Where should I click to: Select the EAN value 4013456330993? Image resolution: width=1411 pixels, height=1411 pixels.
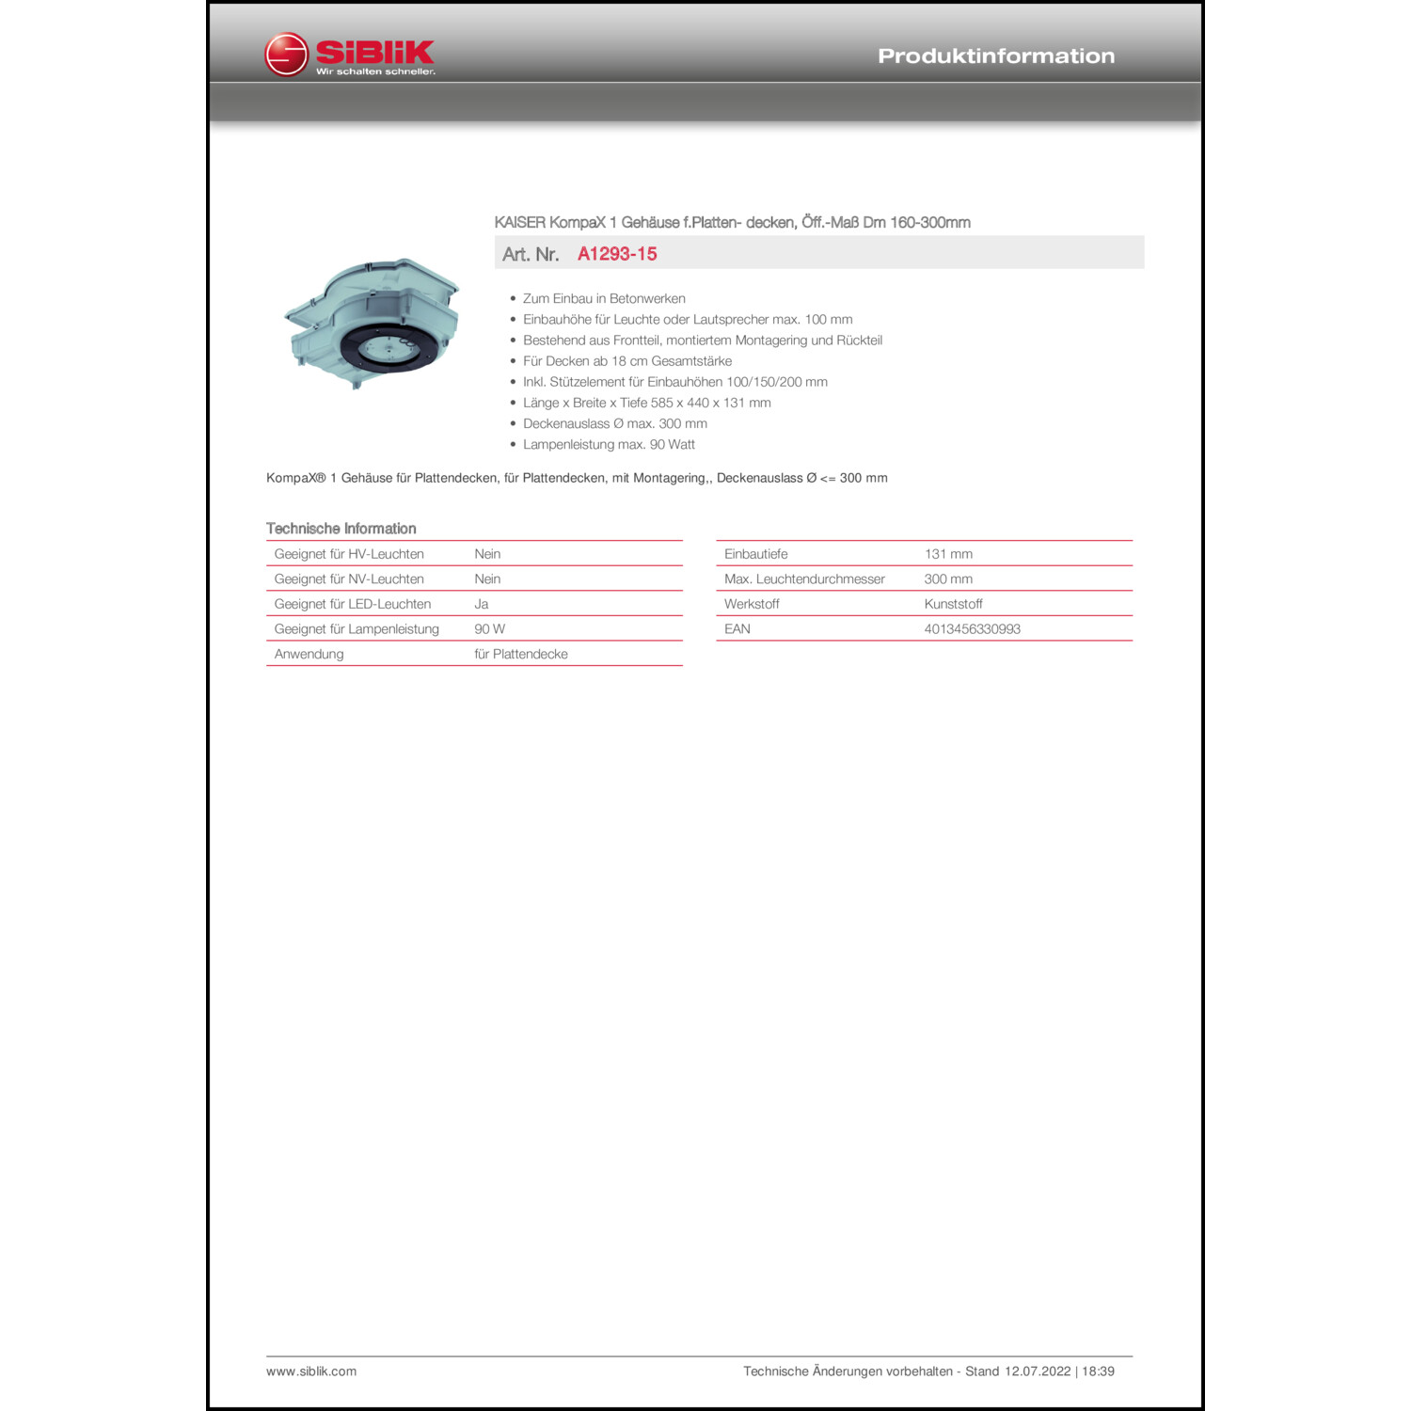pyautogui.click(x=972, y=629)
